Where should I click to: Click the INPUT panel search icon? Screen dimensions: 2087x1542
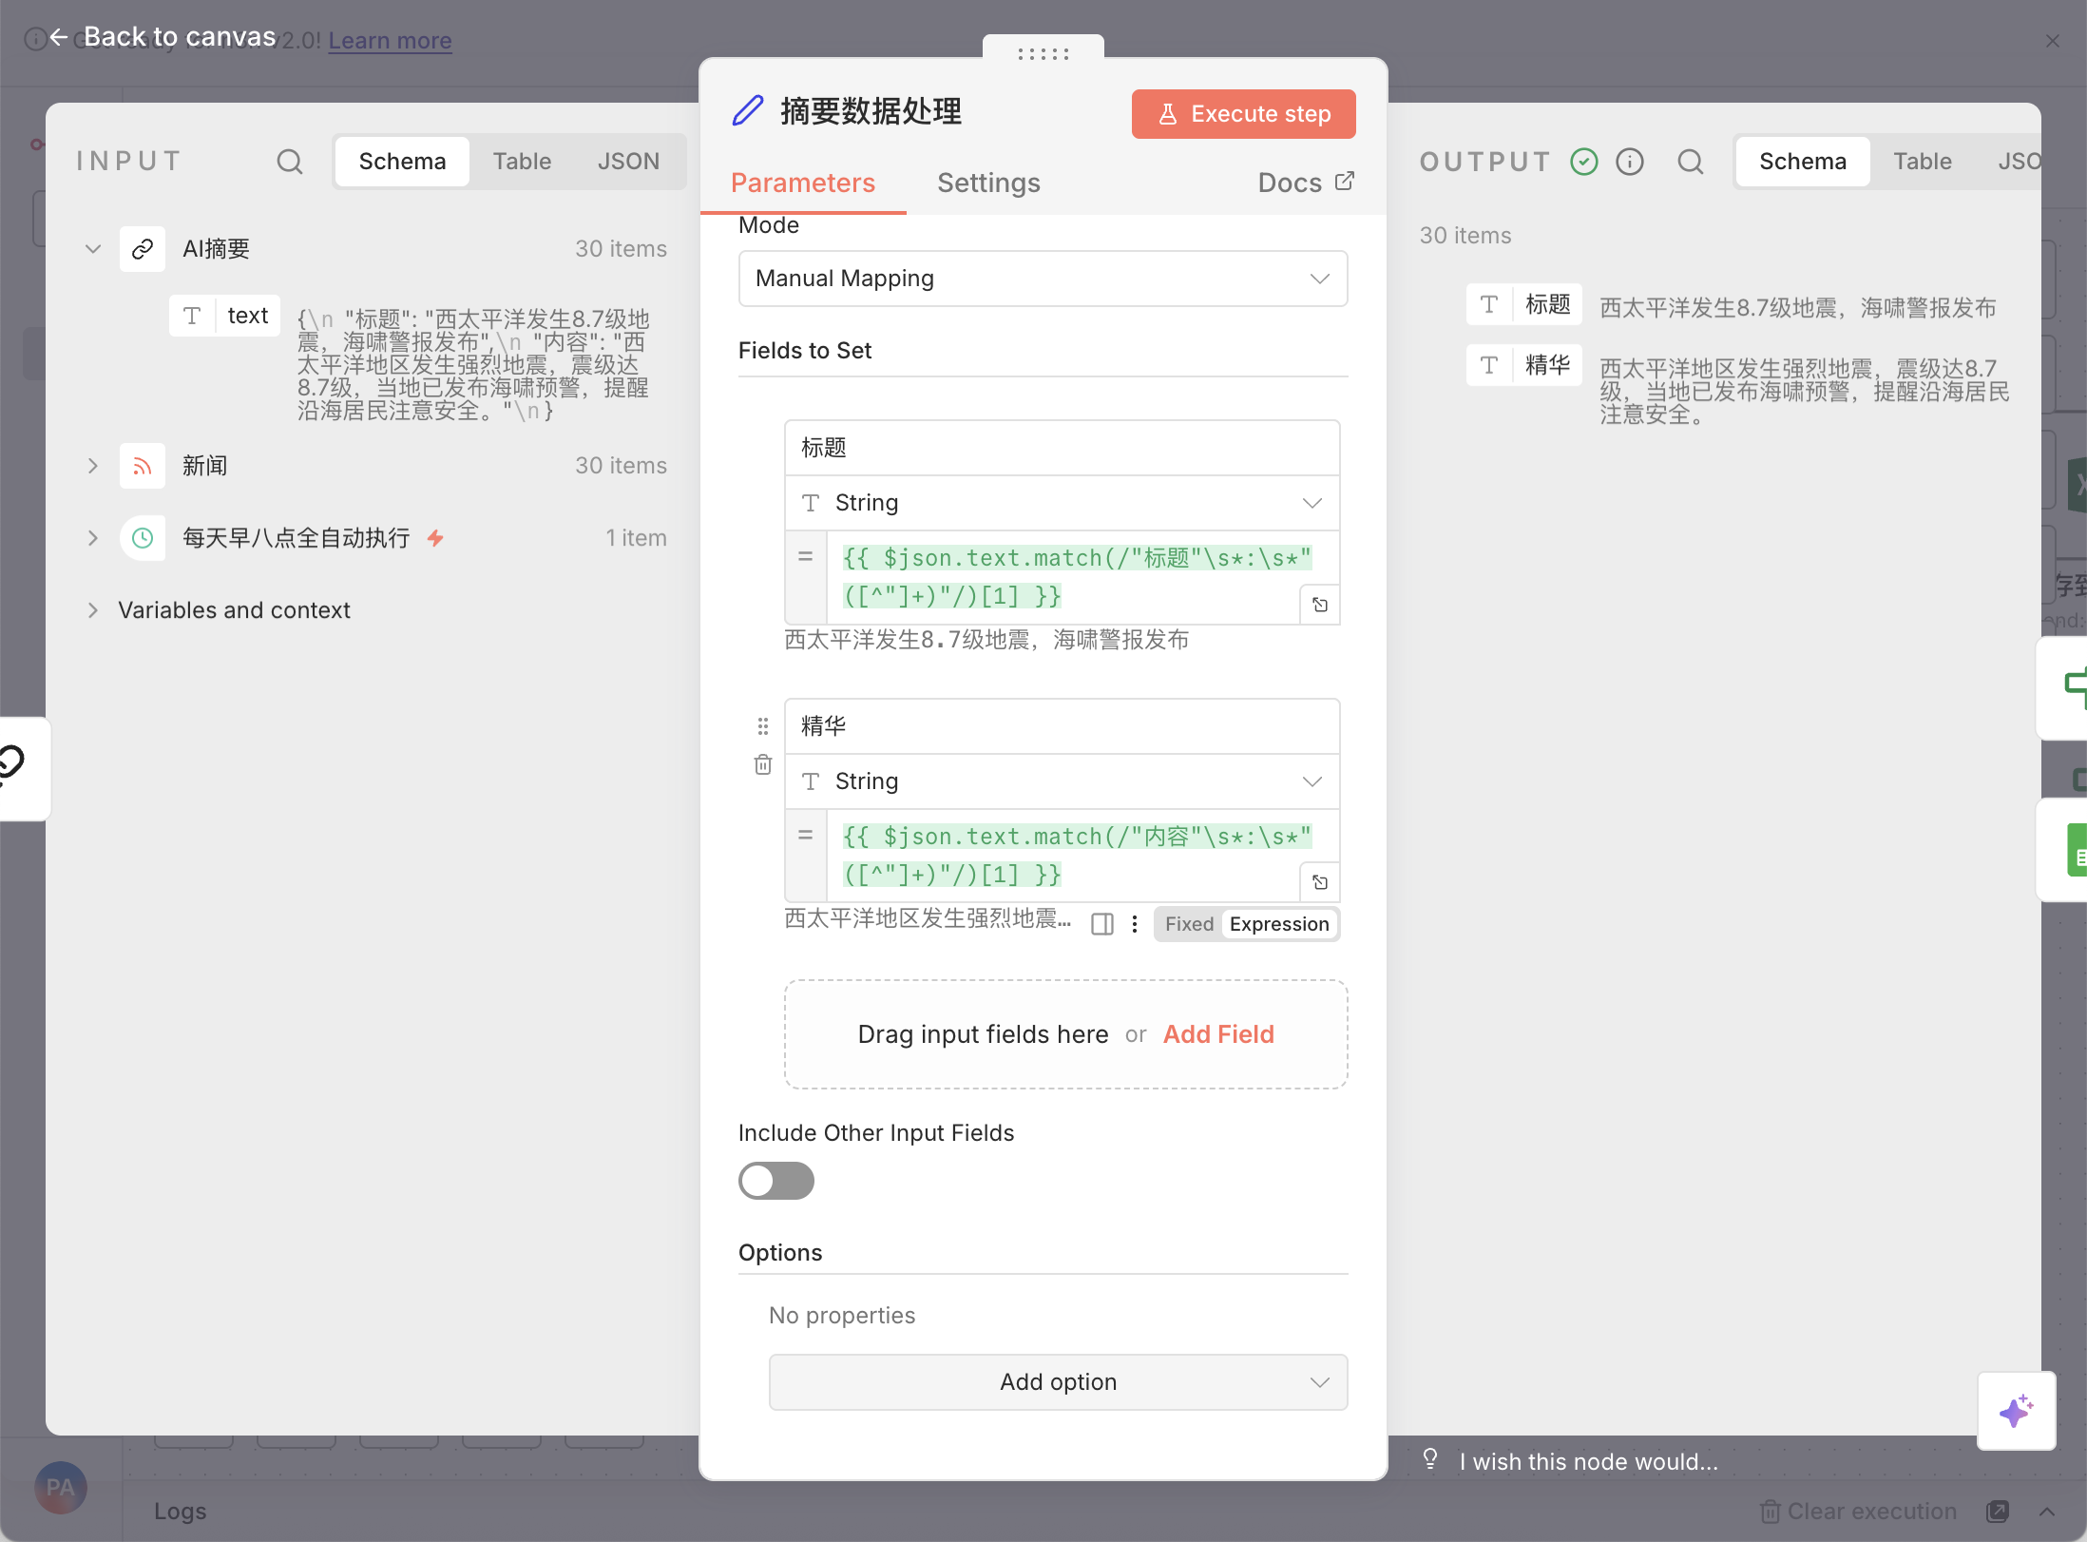pos(290,162)
